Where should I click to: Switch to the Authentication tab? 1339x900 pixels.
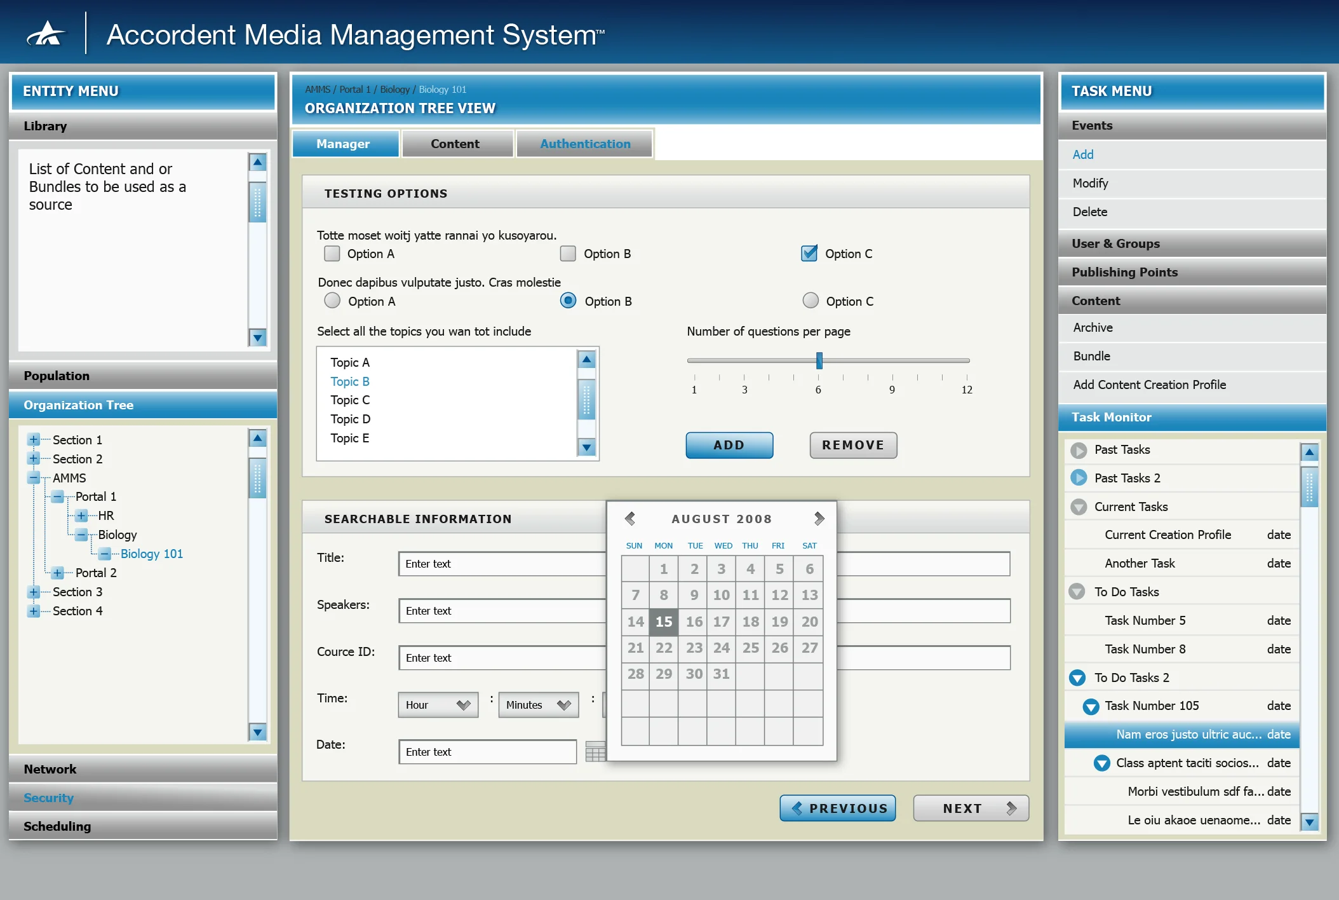(x=584, y=144)
